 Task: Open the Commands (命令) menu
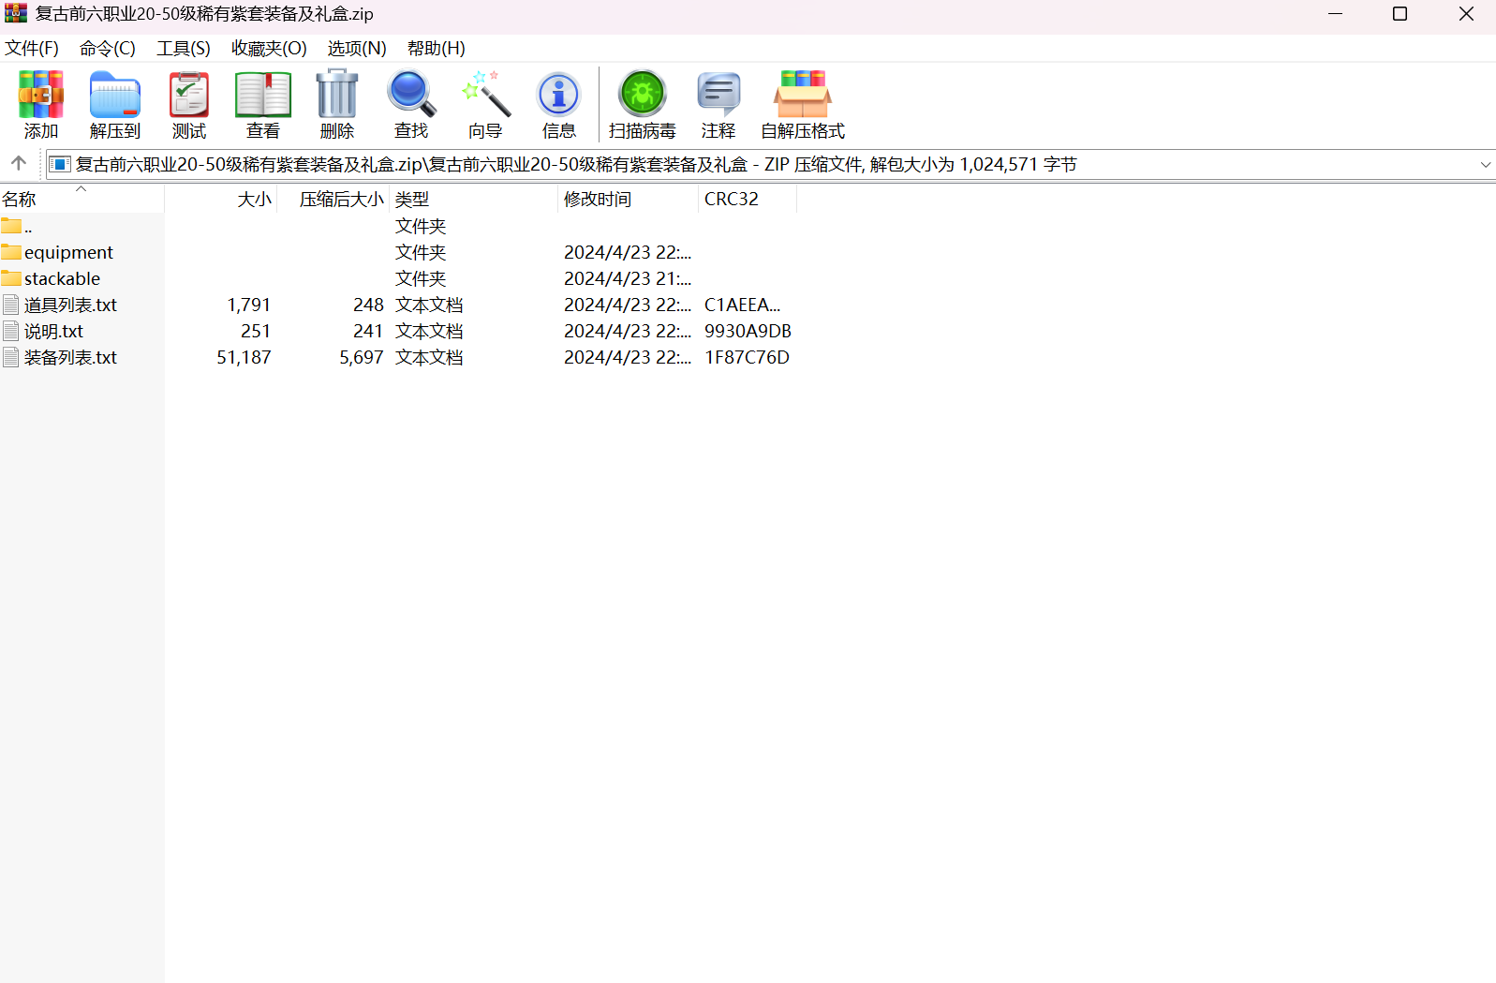[x=107, y=48]
